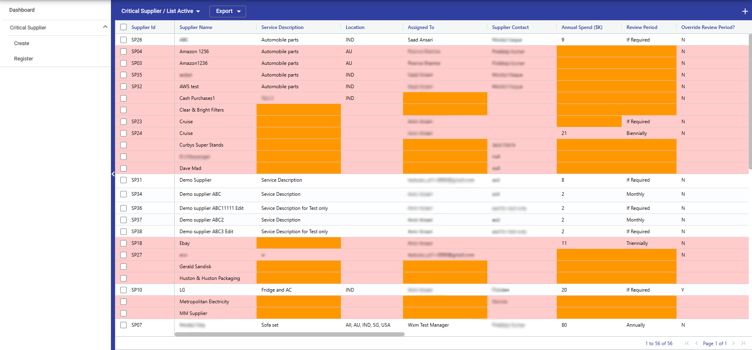752x350 pixels.
Task: Open the Critical Supplier / List Active dropdown
Action: (161, 11)
